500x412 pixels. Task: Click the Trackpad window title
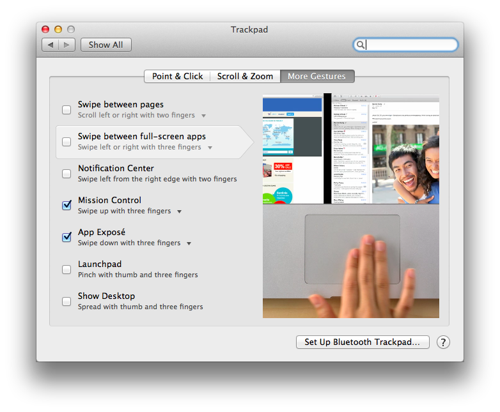point(249,29)
